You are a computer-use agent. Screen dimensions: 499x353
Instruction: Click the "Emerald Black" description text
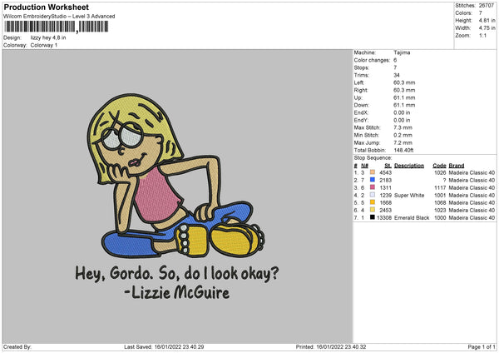[412, 218]
